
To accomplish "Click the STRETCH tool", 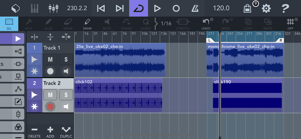I will coord(183,24).
